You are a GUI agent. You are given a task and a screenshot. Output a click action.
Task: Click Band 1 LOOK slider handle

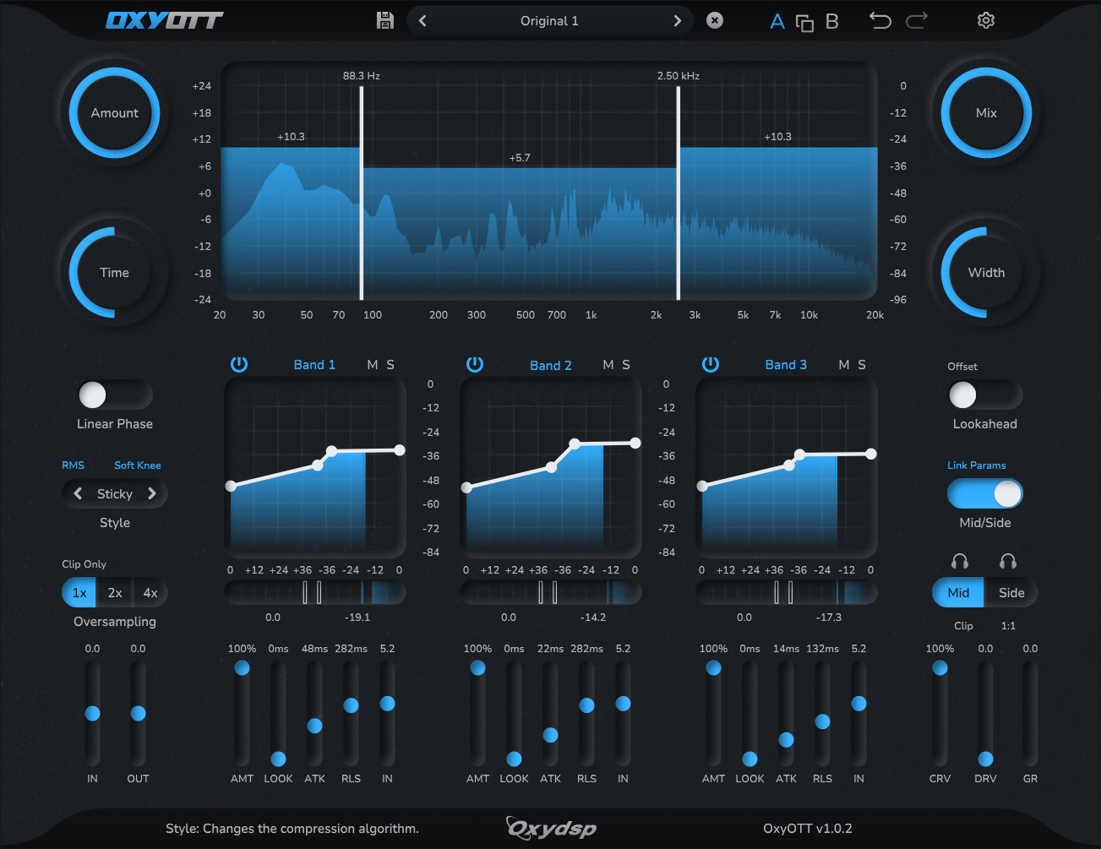point(278,759)
